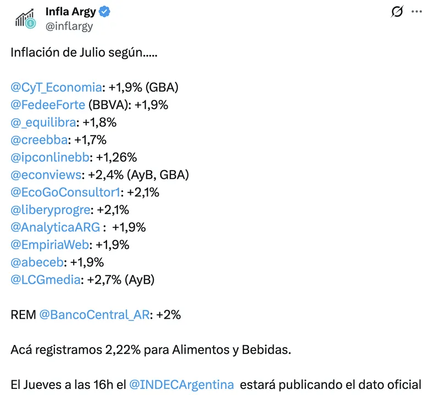Click the Infla Argy profile avatar
The image size is (434, 395).
25,19
